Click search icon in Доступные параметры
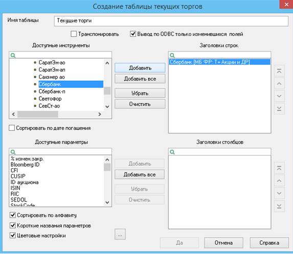 pos(13,152)
